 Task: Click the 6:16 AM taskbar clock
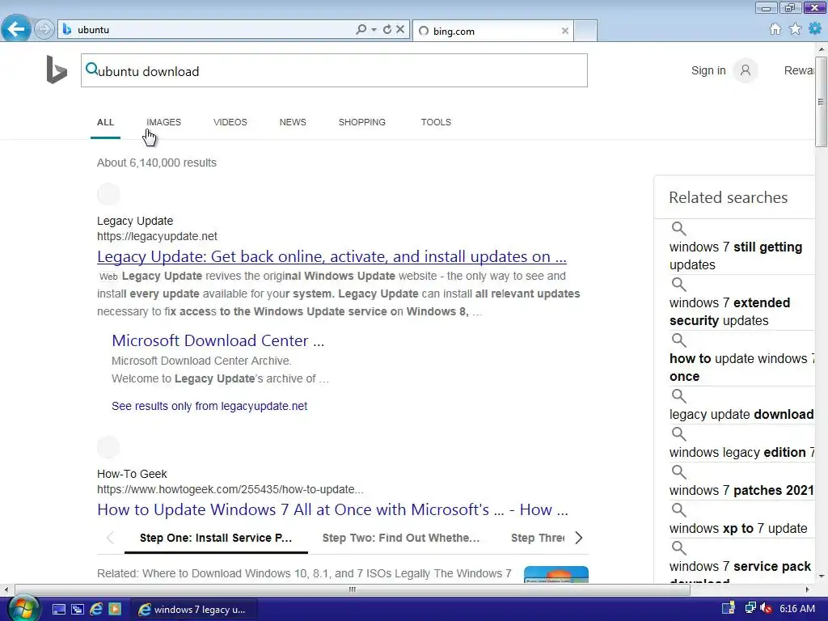coord(796,609)
